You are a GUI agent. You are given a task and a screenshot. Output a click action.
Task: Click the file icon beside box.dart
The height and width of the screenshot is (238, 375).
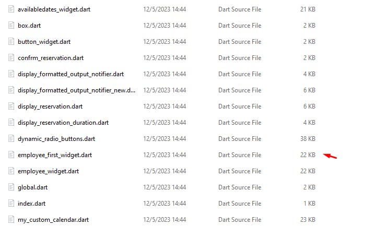tap(11, 26)
